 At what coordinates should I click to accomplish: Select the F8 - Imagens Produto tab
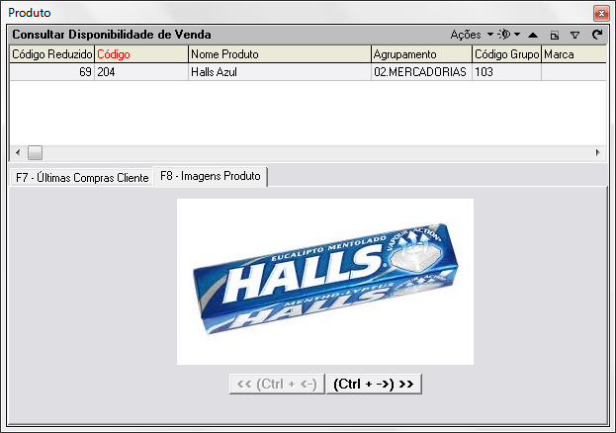click(211, 176)
